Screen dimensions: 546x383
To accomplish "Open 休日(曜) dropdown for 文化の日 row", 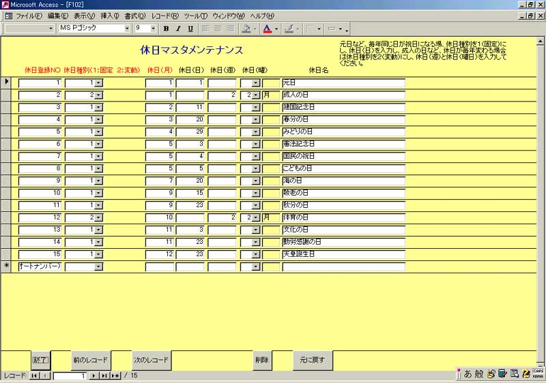I will [256, 230].
